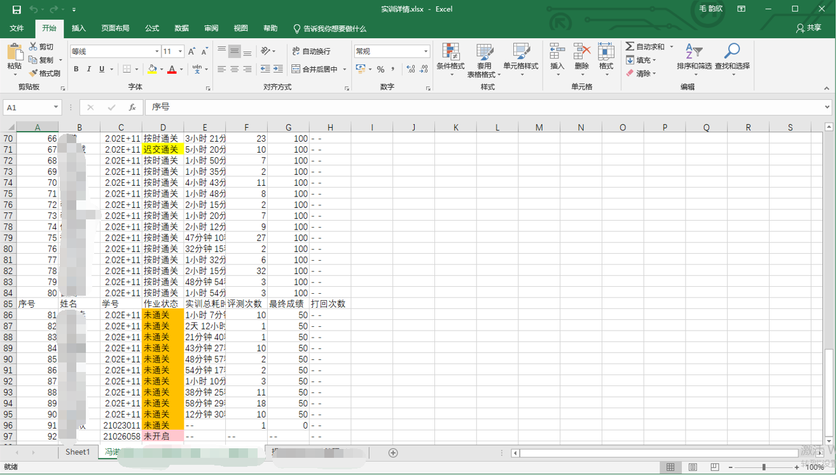This screenshot has height=475, width=837.
Task: Collapse the ribbon
Action: [x=827, y=88]
